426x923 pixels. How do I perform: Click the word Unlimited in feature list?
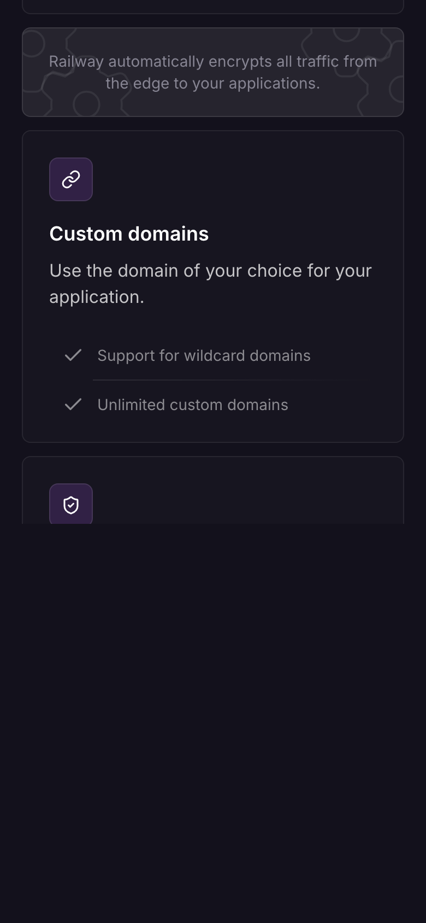point(131,405)
